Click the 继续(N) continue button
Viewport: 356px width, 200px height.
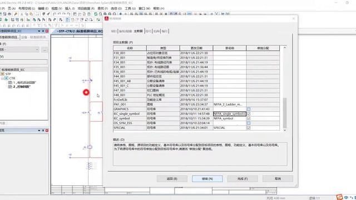(207, 179)
